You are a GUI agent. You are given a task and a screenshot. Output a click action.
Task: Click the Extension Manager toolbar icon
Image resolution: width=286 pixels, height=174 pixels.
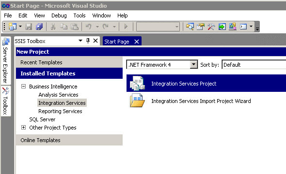(233, 27)
